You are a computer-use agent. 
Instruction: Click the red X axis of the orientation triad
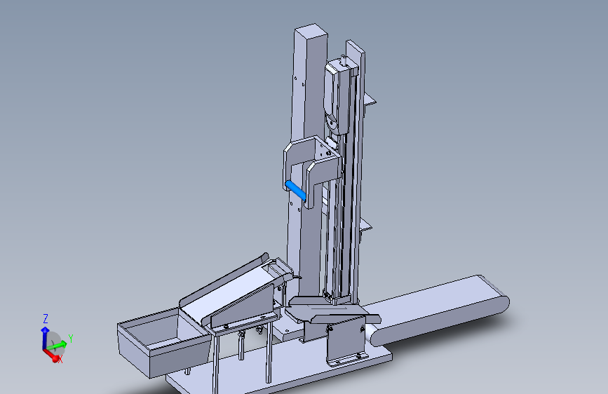click(52, 355)
